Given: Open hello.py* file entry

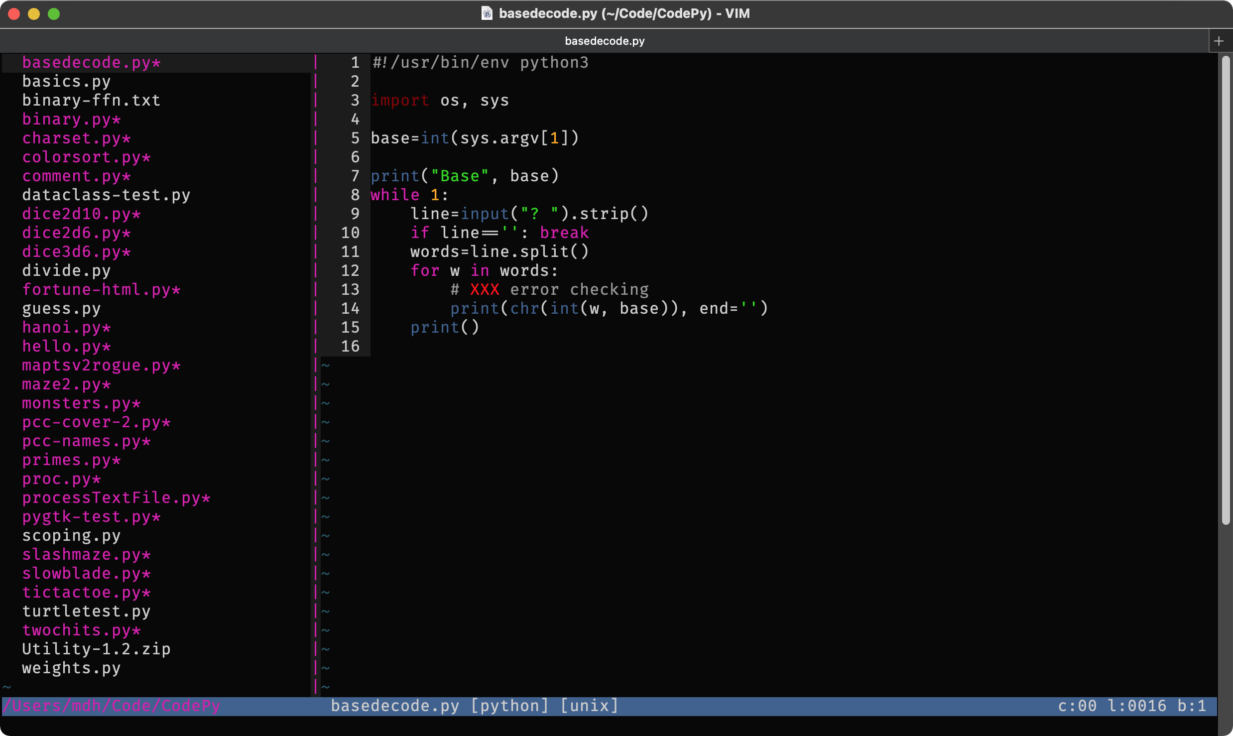Looking at the screenshot, I should click(66, 346).
